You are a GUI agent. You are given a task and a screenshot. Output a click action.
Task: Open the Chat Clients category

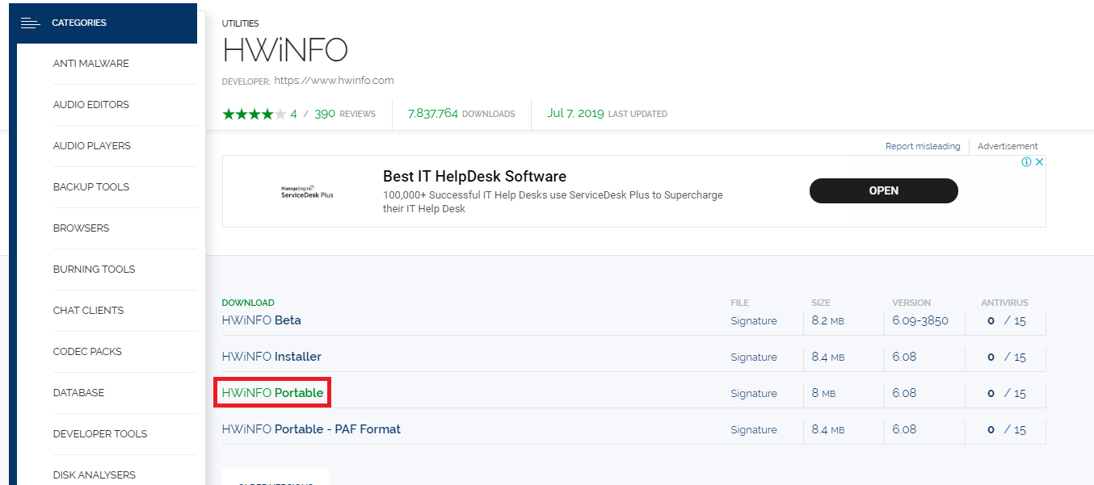click(88, 311)
